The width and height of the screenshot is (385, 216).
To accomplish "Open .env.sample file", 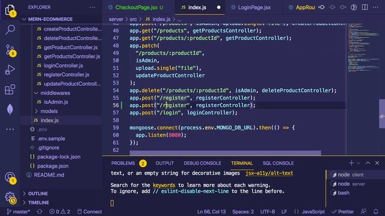I will (x=51, y=139).
